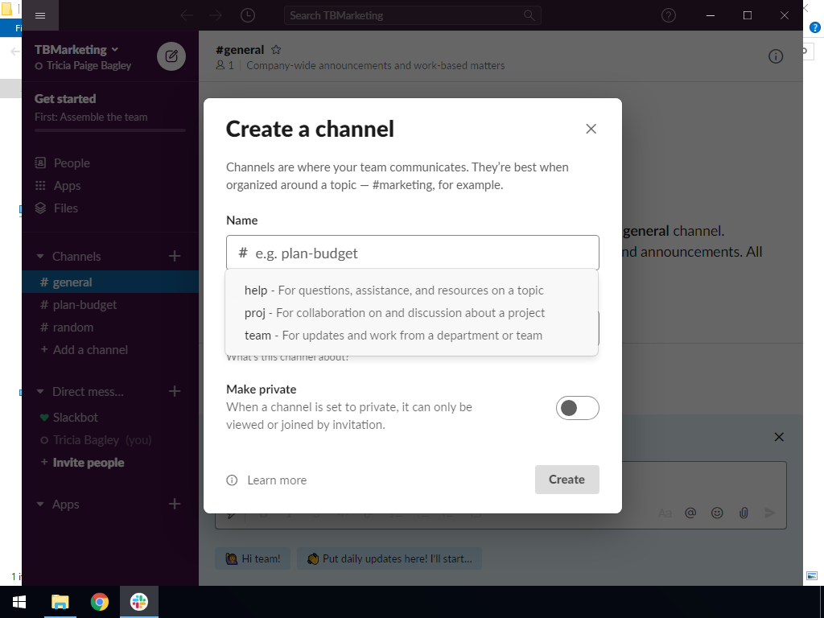Click the plus next to Direct messages

click(x=175, y=391)
